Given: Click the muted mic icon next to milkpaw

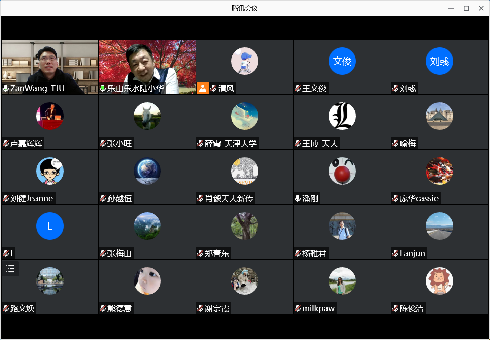Looking at the screenshot, I should 298,308.
